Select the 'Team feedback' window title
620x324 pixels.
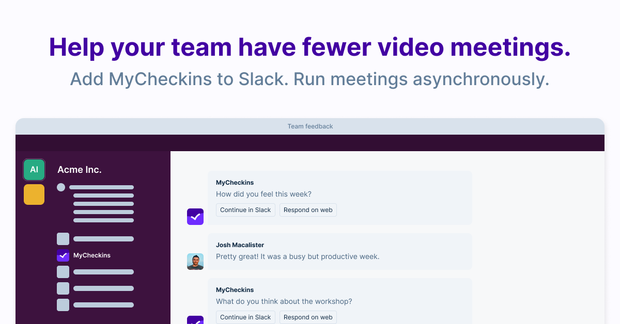pyautogui.click(x=310, y=126)
